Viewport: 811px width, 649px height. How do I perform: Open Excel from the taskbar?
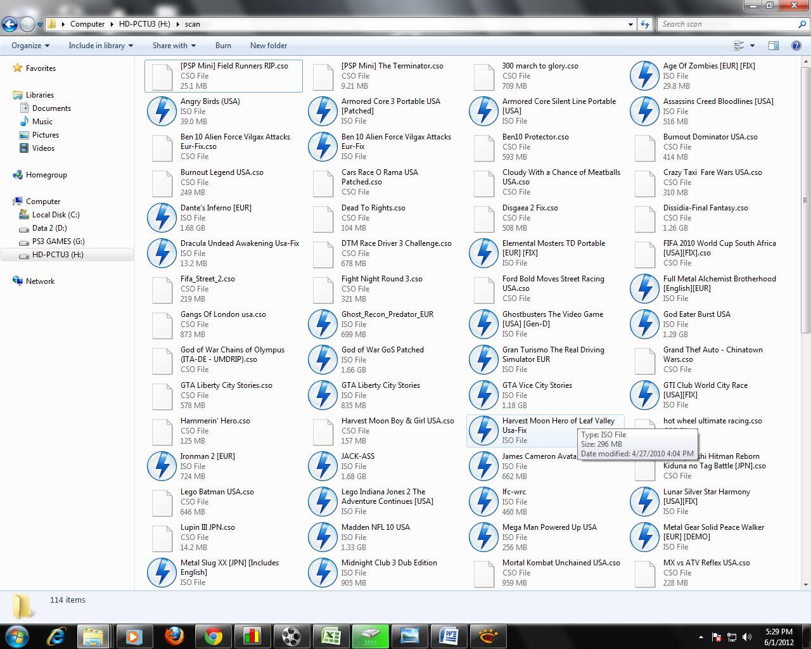pyautogui.click(x=331, y=636)
